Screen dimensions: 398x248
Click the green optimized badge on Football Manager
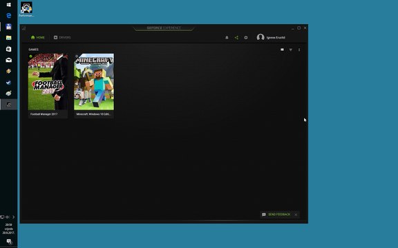[30, 56]
